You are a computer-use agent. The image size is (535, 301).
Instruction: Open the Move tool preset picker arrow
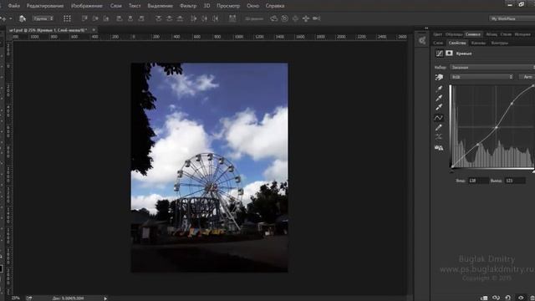coord(11,18)
